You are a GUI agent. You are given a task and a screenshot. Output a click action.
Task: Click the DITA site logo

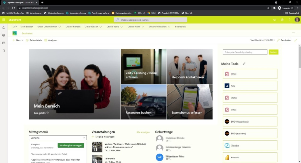(x=15, y=33)
